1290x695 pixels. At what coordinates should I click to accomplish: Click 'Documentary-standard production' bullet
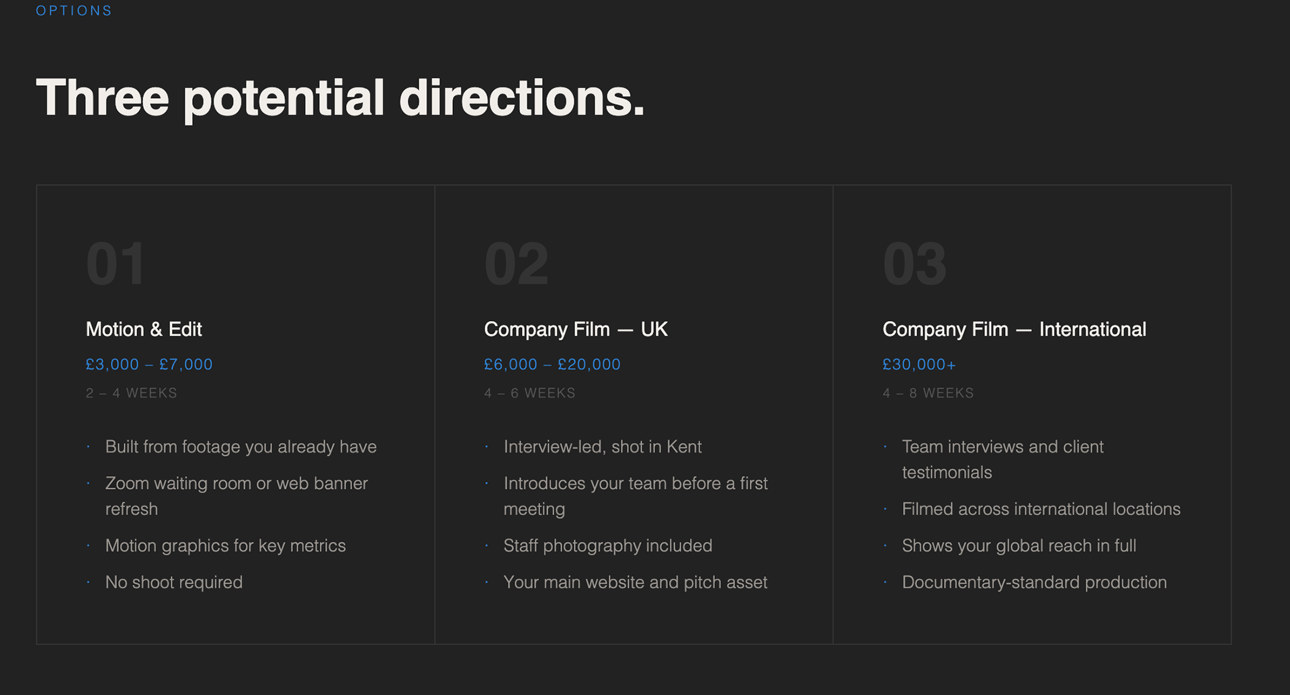pos(1034,582)
